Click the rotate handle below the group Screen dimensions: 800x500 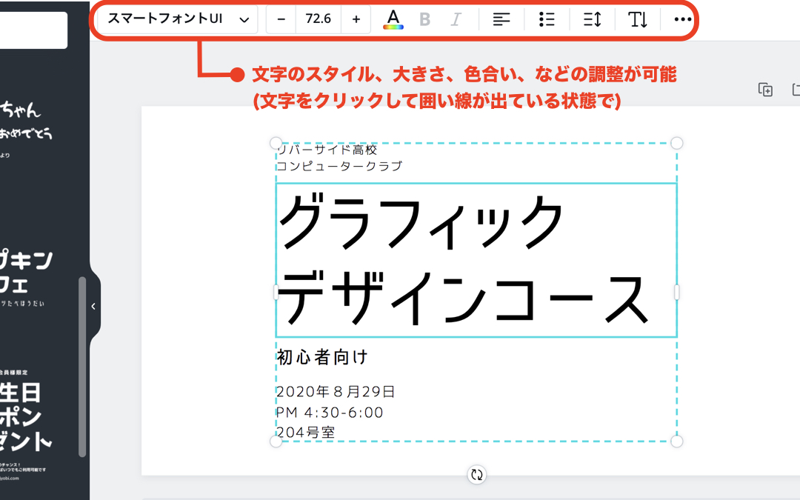(477, 475)
